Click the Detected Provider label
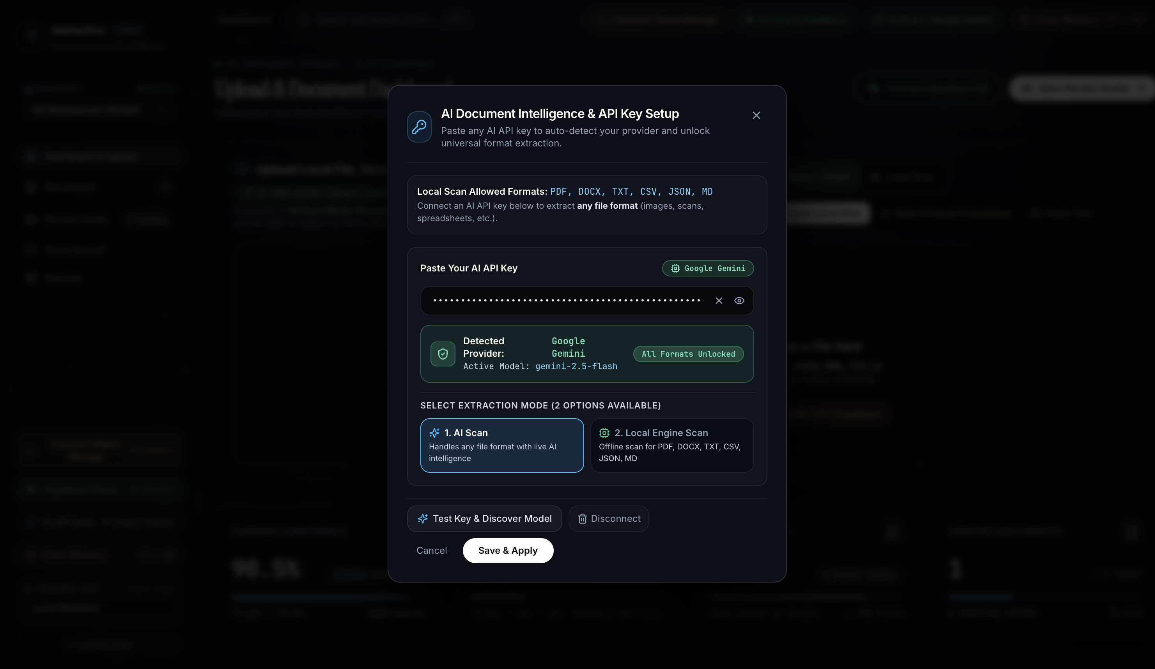This screenshot has width=1155, height=669. [x=484, y=347]
